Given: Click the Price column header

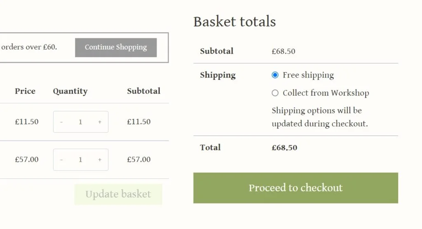Looking at the screenshot, I should [x=25, y=91].
